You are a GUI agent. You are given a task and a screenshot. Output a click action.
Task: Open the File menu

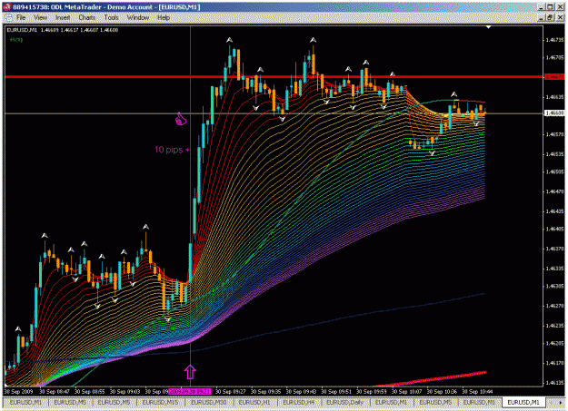pos(21,17)
